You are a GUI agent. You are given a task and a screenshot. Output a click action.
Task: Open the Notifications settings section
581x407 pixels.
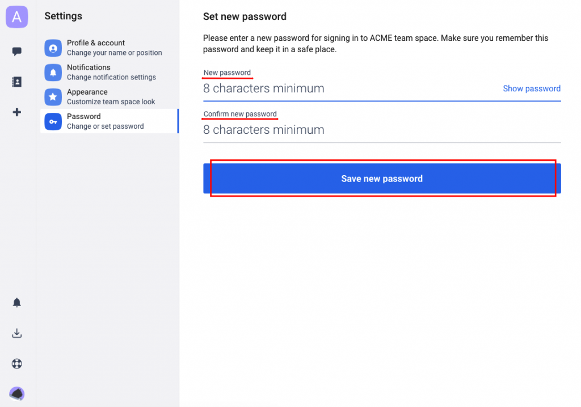point(108,72)
